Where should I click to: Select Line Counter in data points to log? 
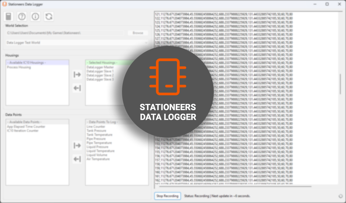pyautogui.click(x=96, y=127)
